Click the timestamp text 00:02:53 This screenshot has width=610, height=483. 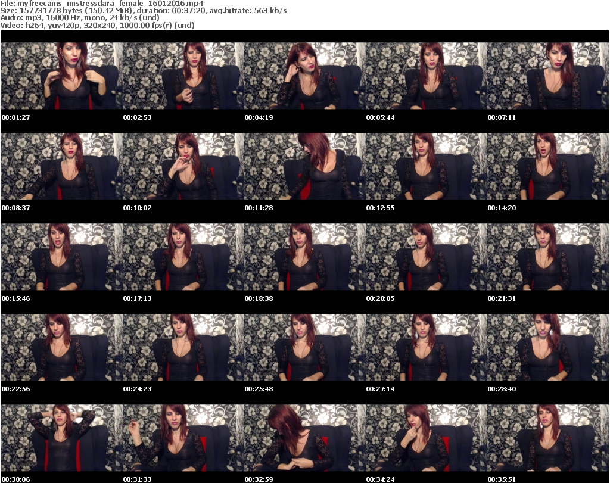click(138, 117)
